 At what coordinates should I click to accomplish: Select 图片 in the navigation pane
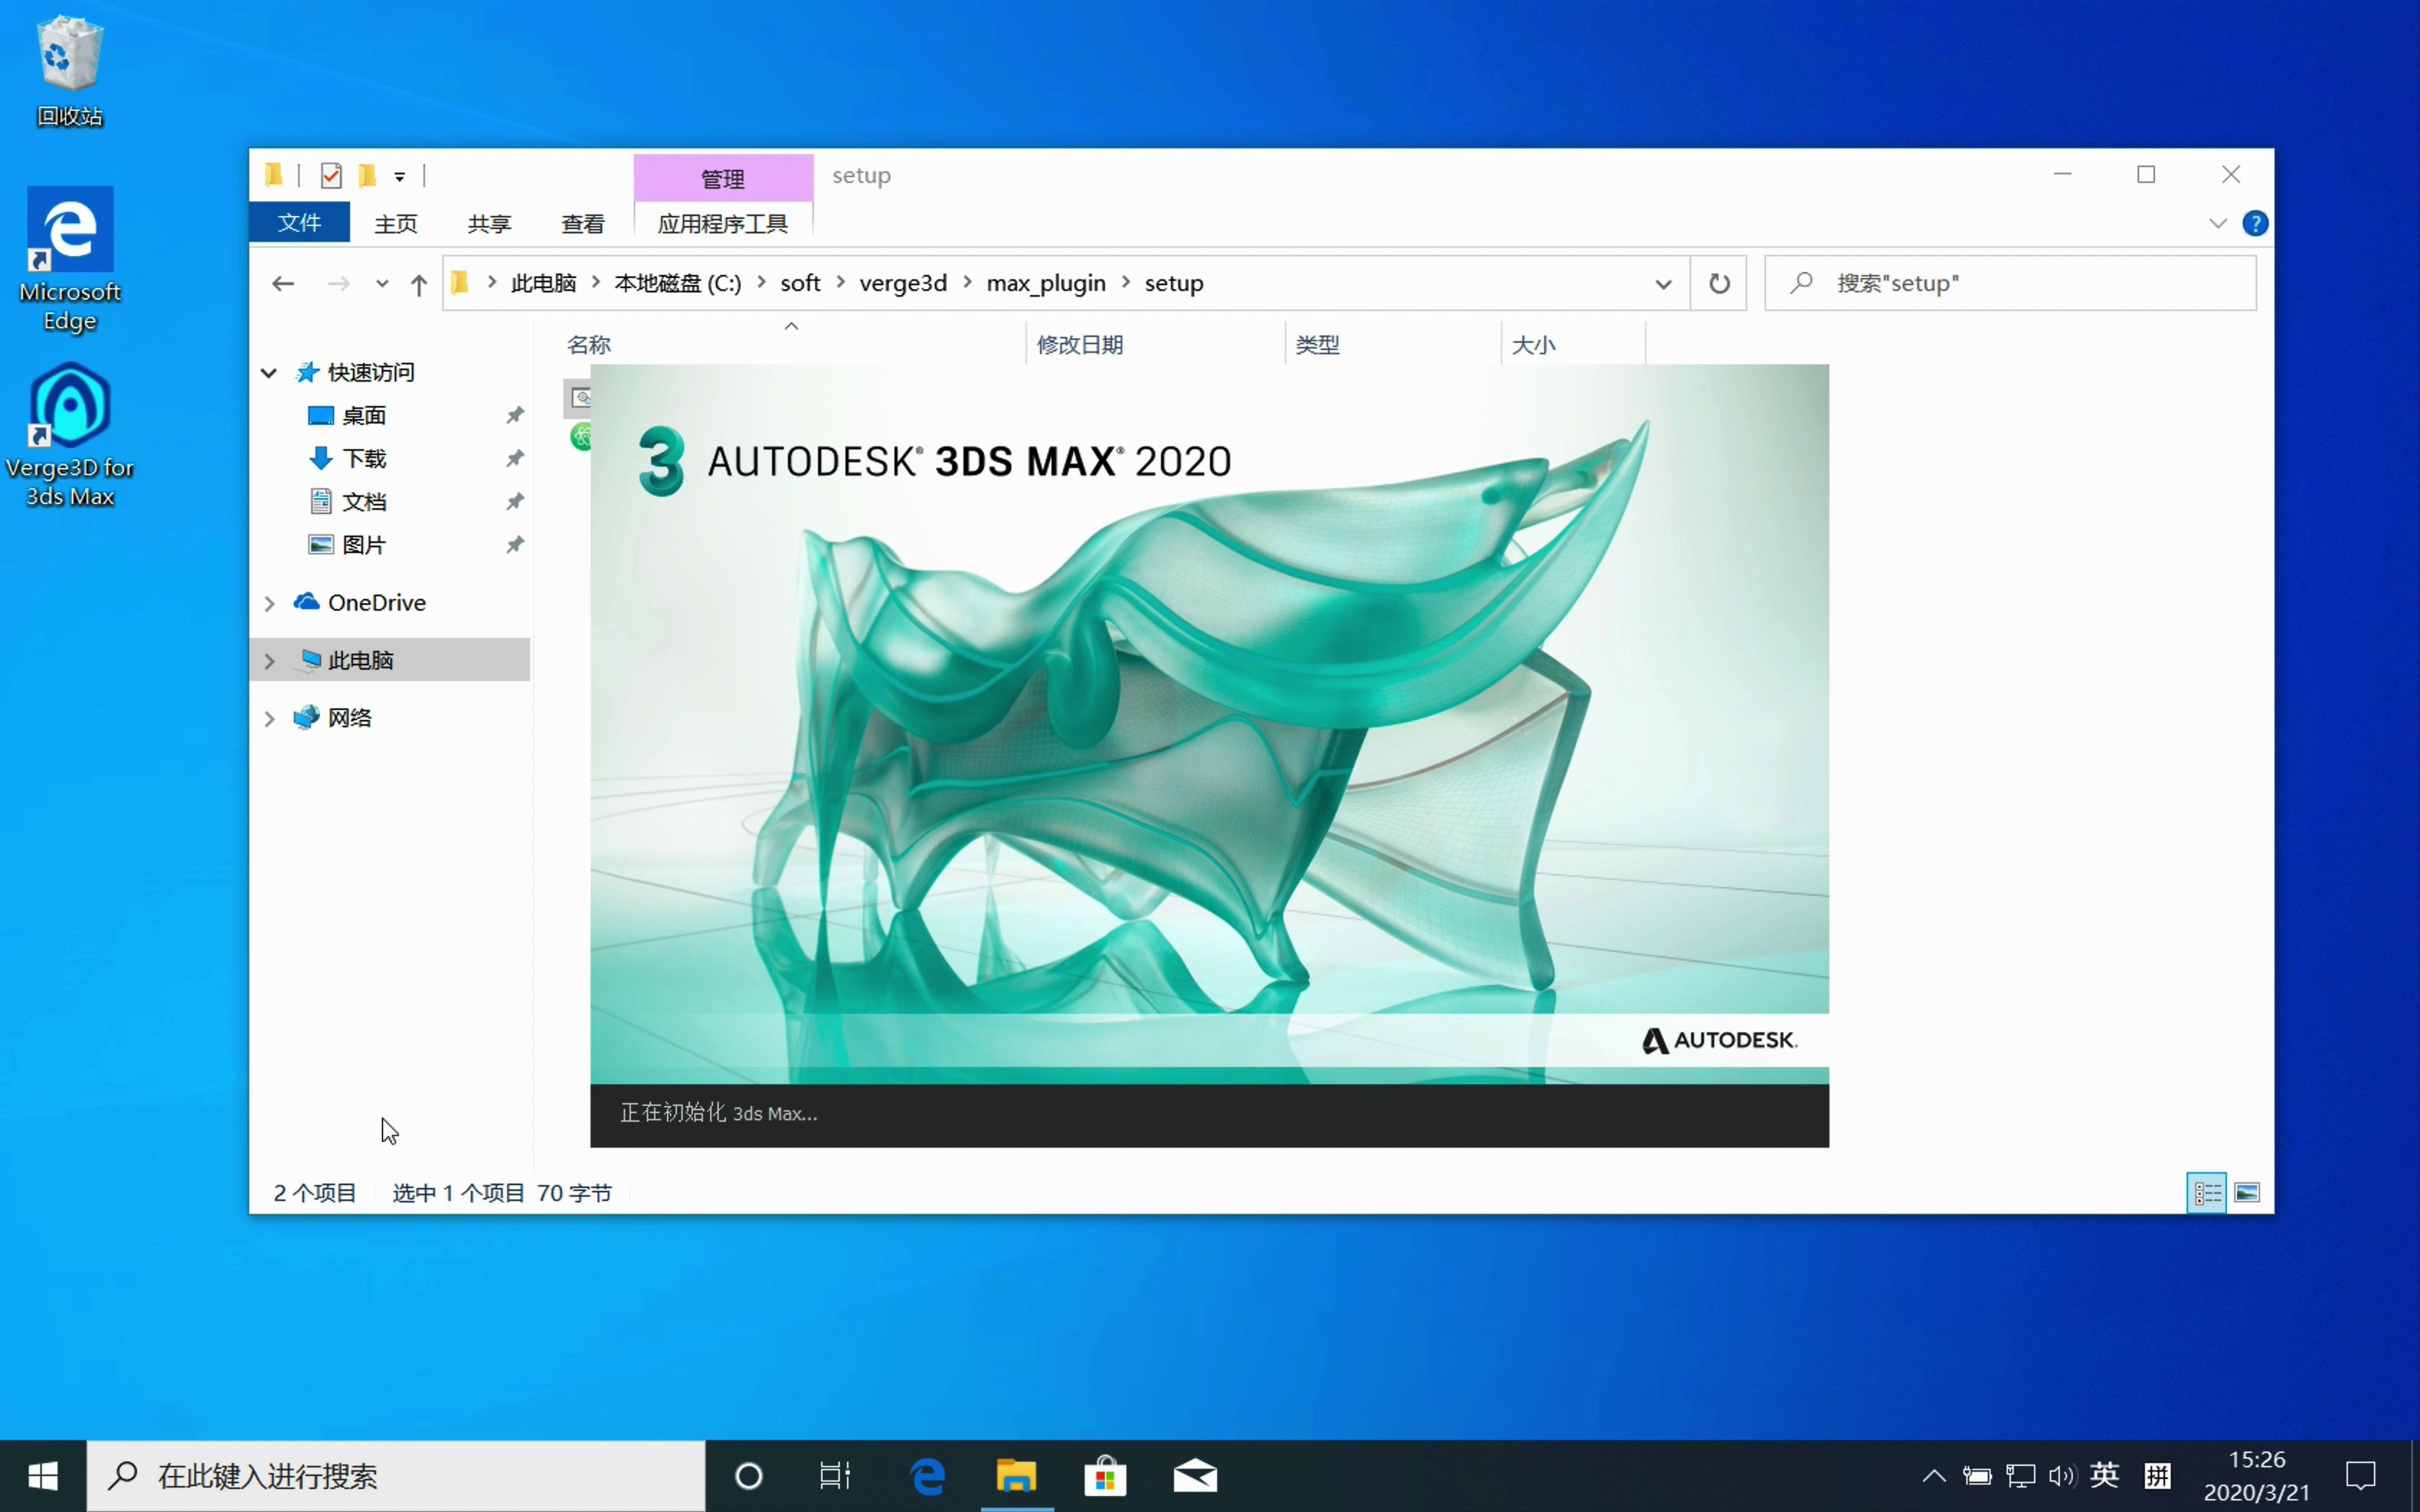tap(363, 545)
